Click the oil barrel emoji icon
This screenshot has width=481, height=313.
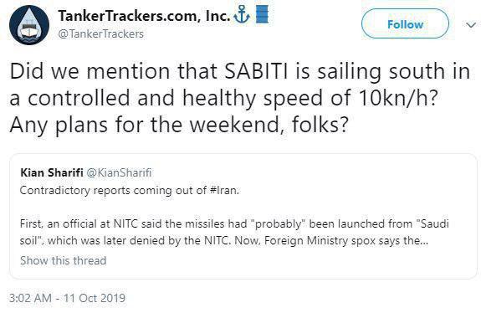click(262, 14)
